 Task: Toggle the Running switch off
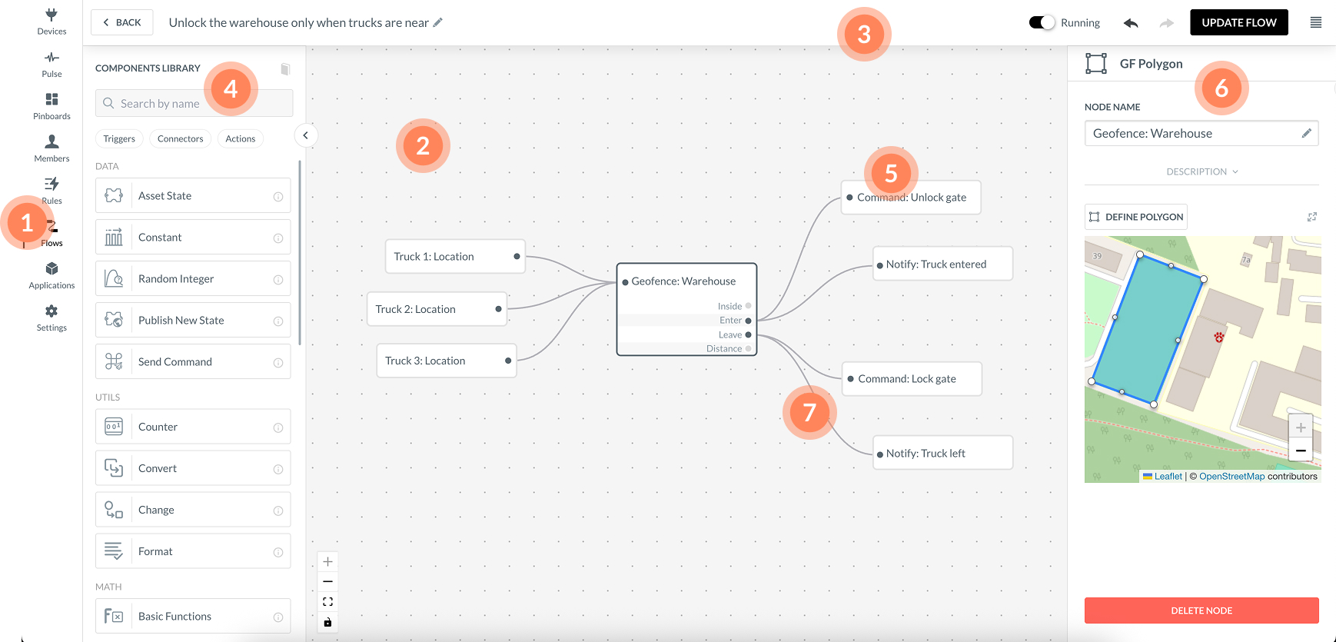(1042, 22)
